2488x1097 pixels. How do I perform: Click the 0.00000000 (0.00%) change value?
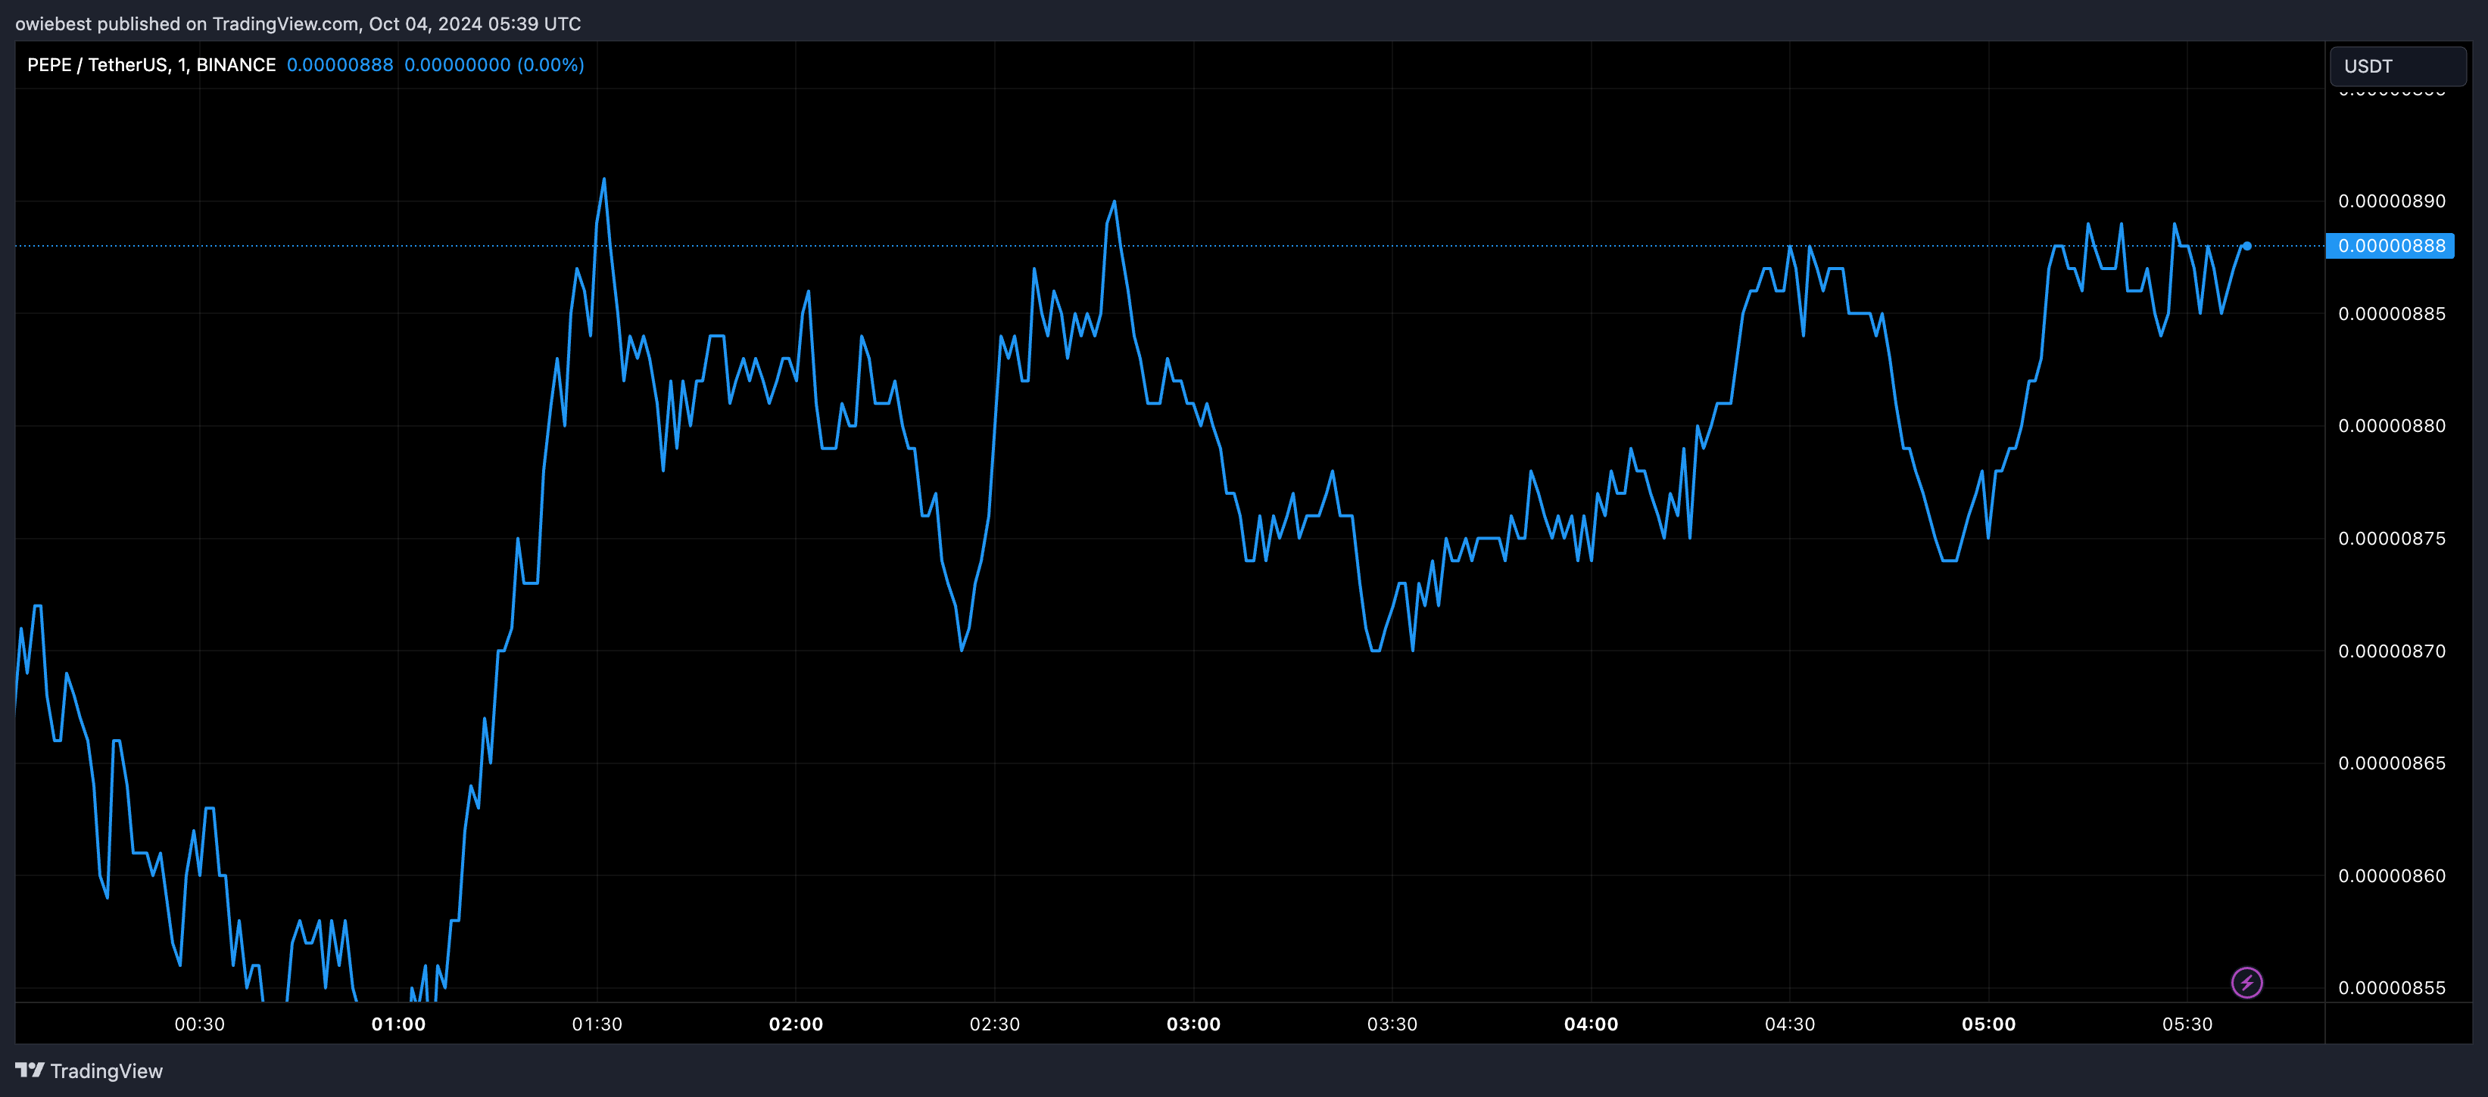(494, 64)
